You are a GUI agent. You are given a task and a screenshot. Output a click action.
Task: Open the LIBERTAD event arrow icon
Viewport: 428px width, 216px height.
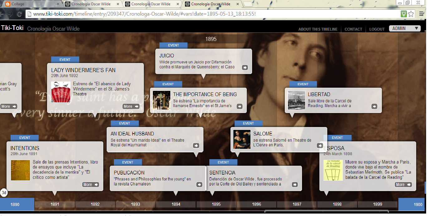pyautogui.click(x=374, y=106)
